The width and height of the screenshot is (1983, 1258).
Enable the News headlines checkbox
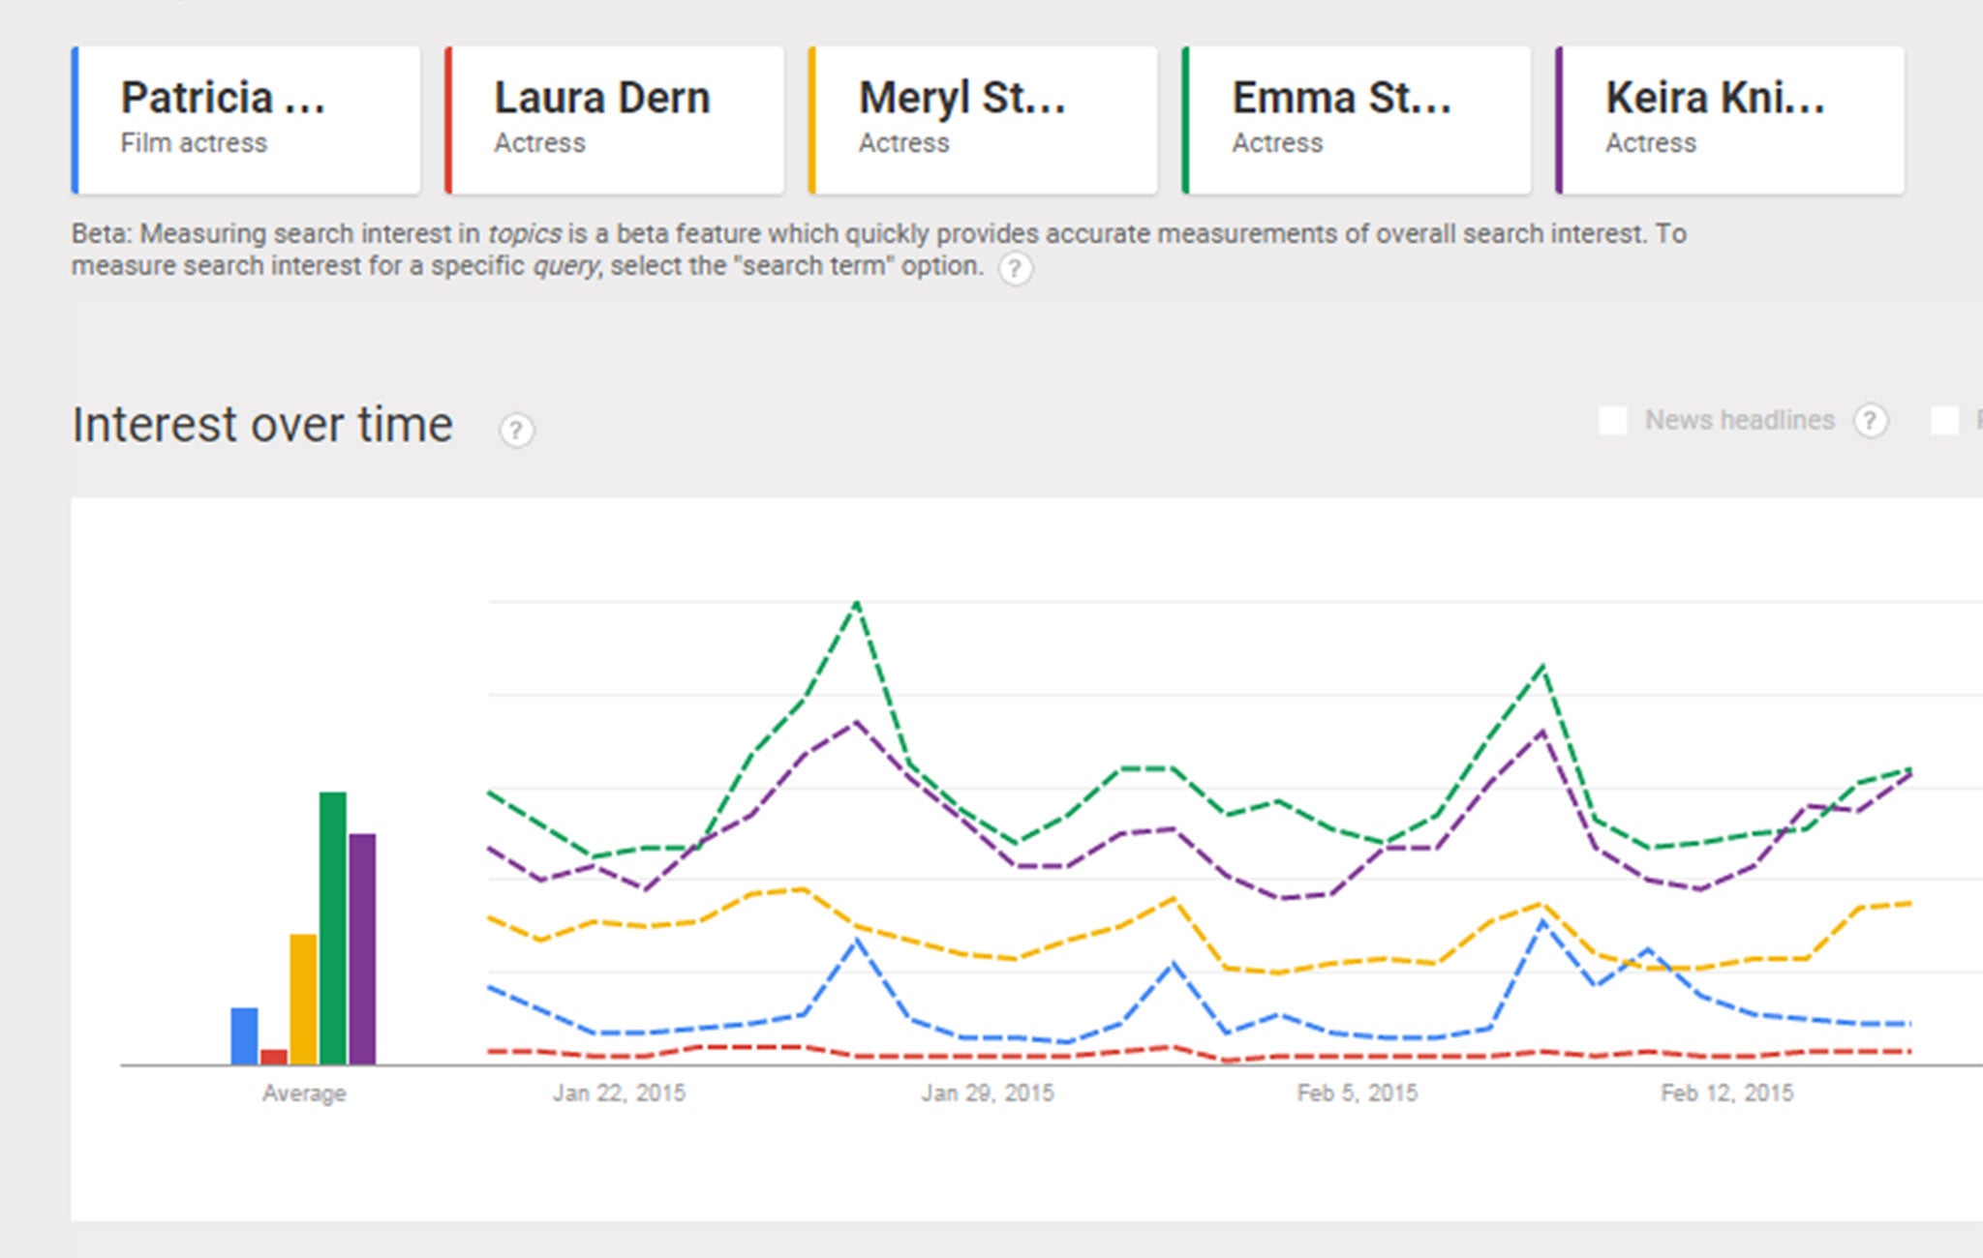pos(1612,420)
